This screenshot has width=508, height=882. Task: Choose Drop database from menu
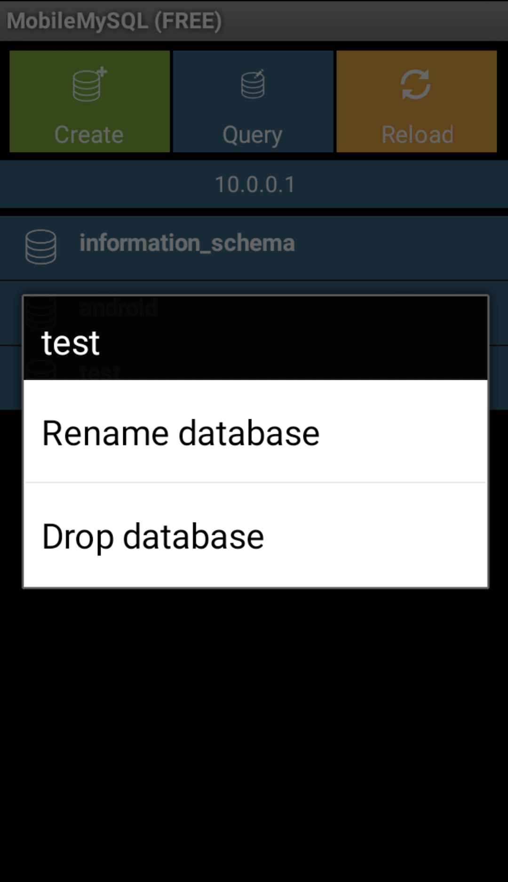tap(255, 535)
